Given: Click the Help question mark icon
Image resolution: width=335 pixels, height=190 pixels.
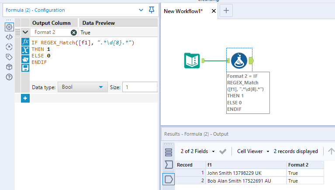Looking at the screenshot, I should pyautogui.click(x=9, y=77).
